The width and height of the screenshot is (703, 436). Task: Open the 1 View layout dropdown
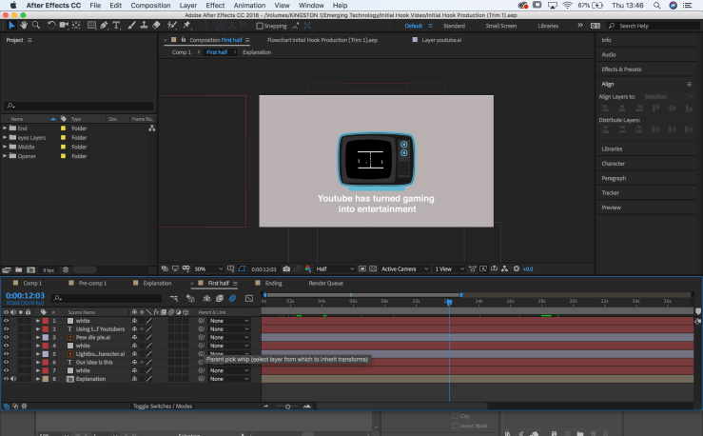449,269
